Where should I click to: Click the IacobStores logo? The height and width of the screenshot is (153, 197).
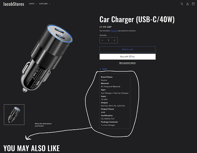click(14, 4)
